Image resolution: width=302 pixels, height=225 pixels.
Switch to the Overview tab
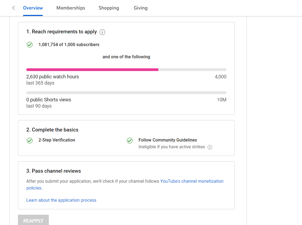tap(33, 8)
